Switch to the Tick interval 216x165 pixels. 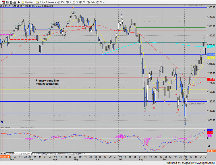100,2
